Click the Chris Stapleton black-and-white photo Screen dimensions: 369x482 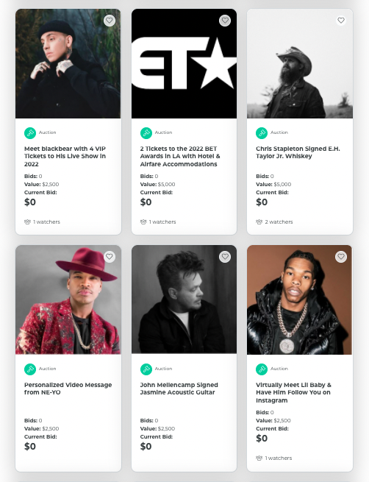(300, 63)
